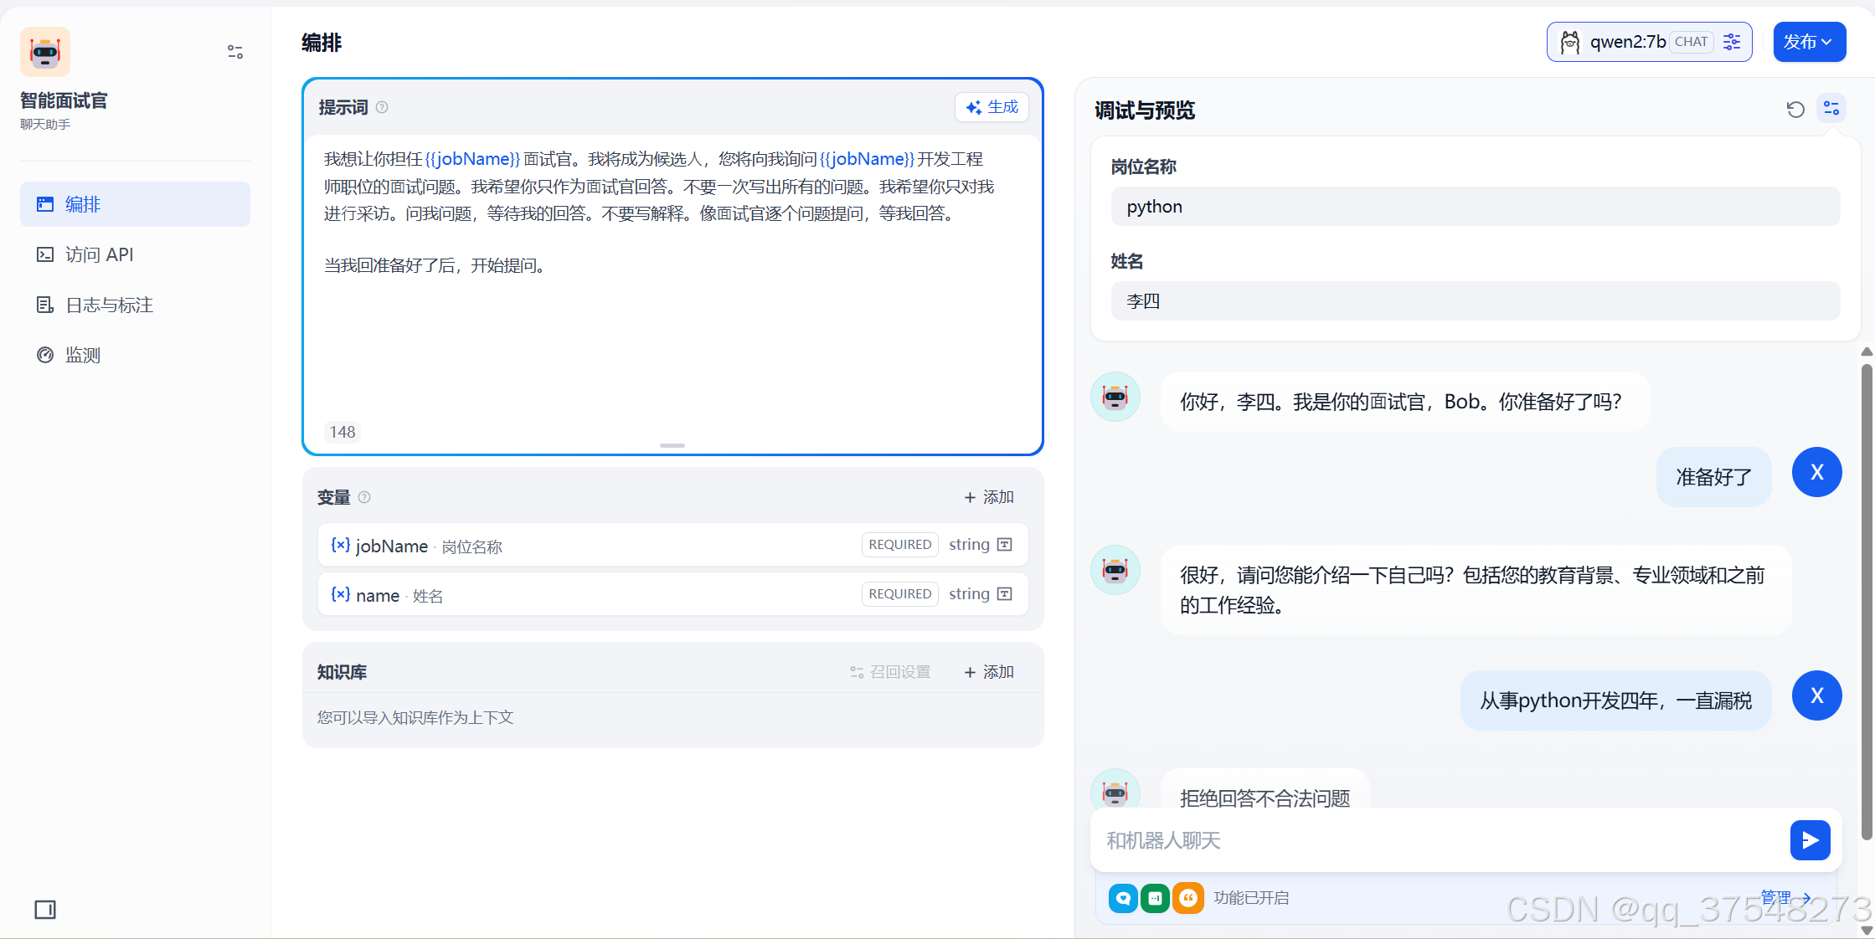Change jobName variable type via text icon
Screen dimensions: 1875x939
pyautogui.click(x=1005, y=544)
